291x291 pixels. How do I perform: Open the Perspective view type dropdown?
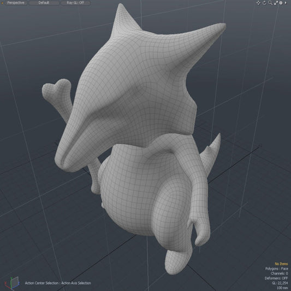[x=16, y=3]
